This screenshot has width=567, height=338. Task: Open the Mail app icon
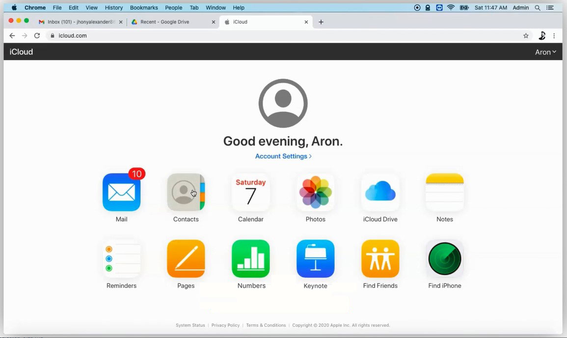pos(121,192)
